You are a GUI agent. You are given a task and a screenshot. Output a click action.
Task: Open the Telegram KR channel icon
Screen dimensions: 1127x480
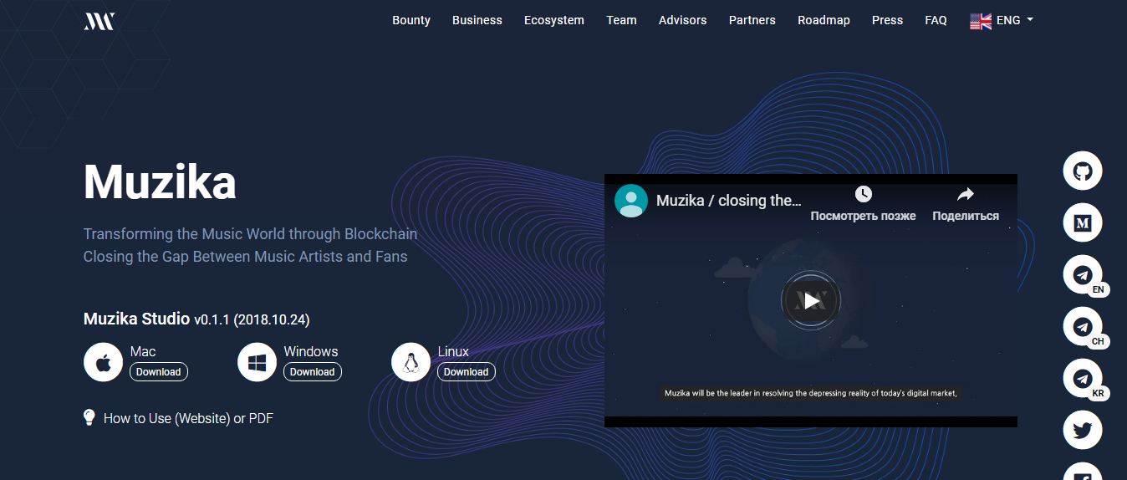(x=1083, y=379)
